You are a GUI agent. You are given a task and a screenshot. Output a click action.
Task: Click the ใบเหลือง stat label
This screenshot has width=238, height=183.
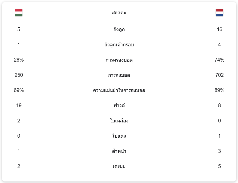(x=119, y=121)
